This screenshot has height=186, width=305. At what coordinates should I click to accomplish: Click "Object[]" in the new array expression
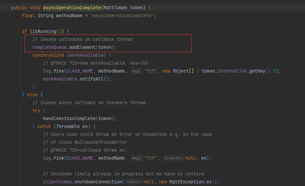(183, 71)
